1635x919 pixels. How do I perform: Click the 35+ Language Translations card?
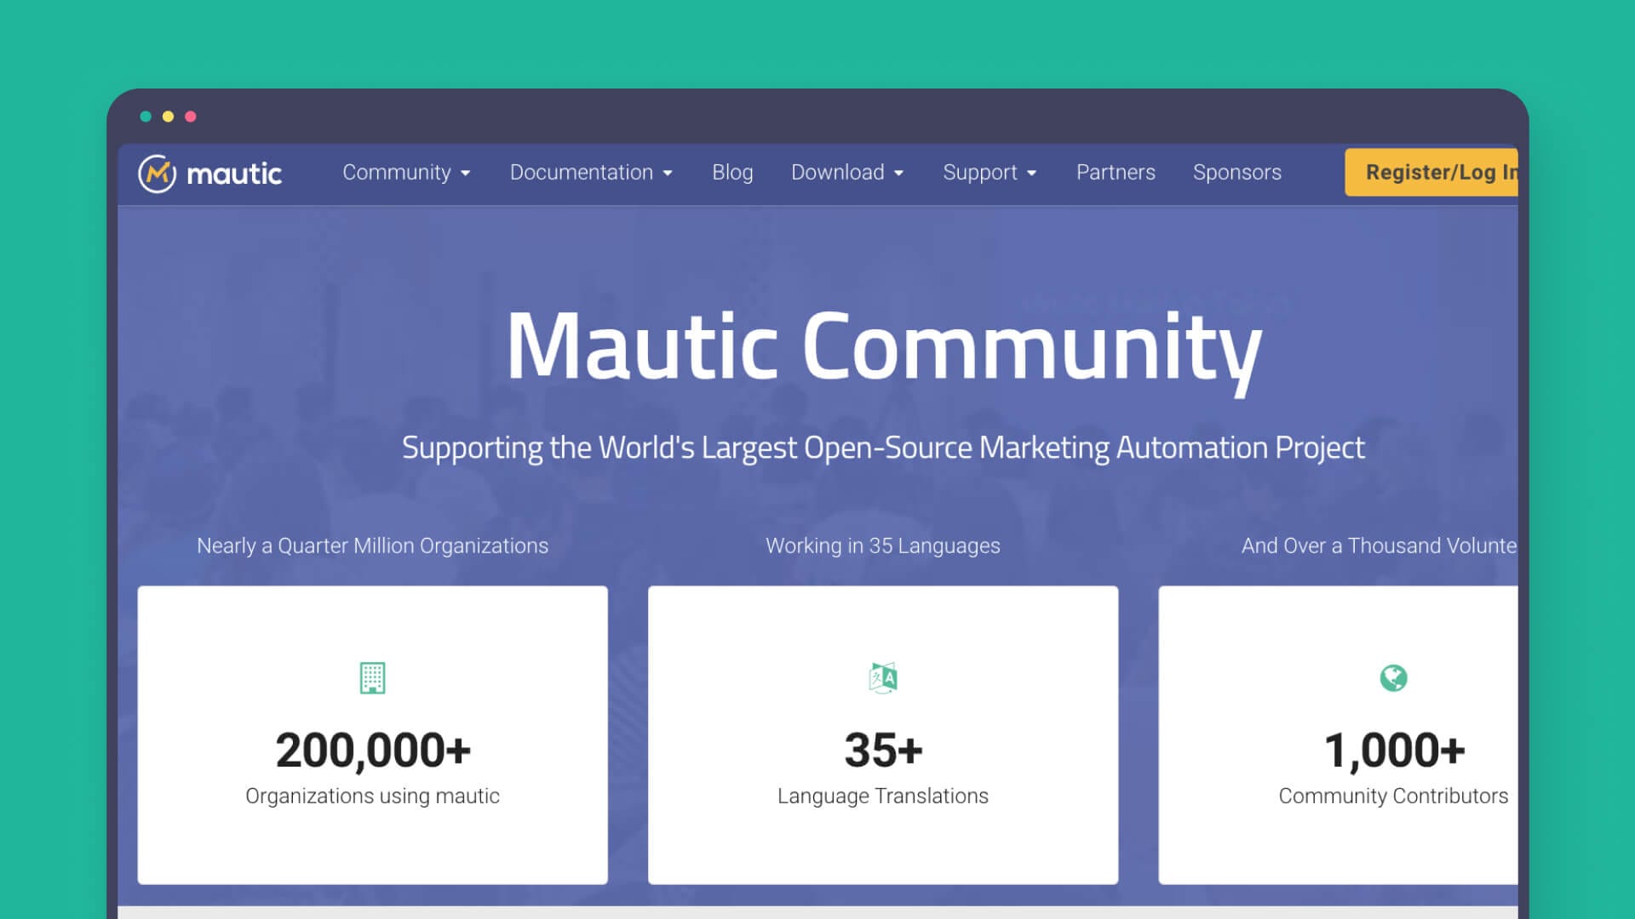[x=883, y=733]
